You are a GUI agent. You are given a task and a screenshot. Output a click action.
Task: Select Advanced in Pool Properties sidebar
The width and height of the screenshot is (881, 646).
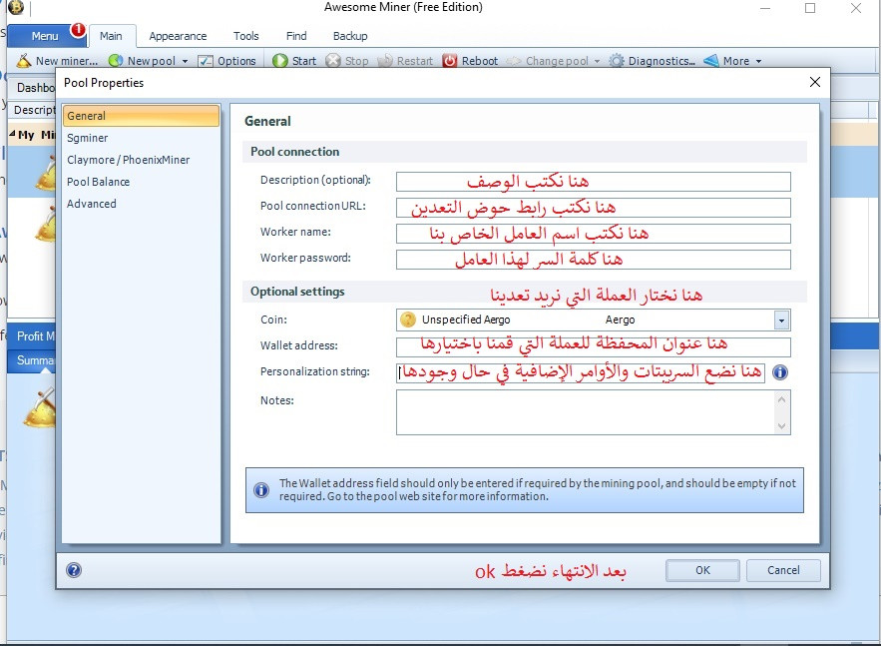click(141, 204)
